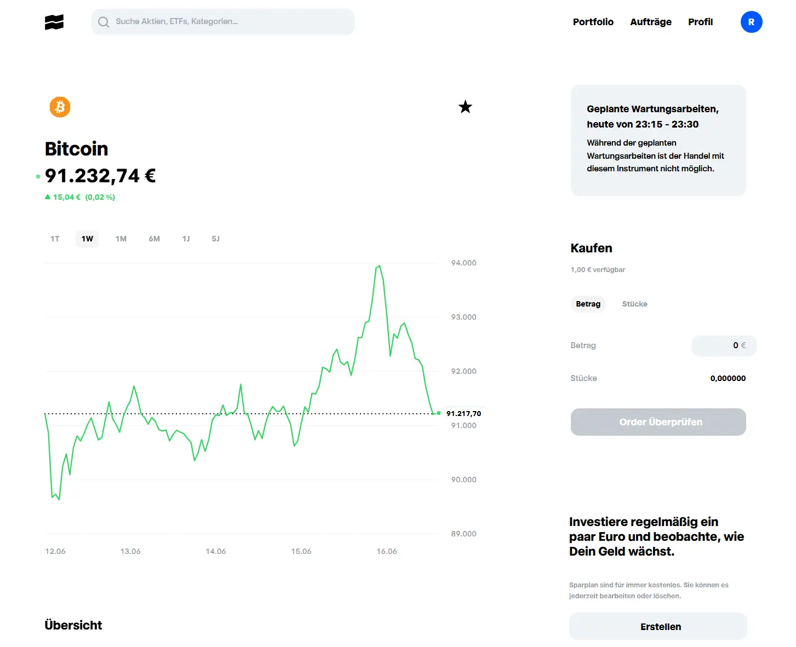
Task: Click the 93.000 price axis label
Action: (x=463, y=317)
